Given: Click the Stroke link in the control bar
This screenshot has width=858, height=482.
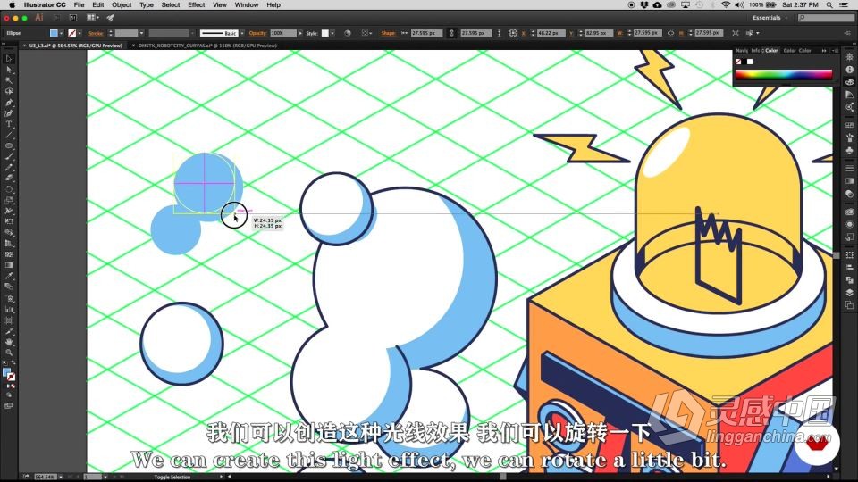Looking at the screenshot, I should pyautogui.click(x=96, y=33).
